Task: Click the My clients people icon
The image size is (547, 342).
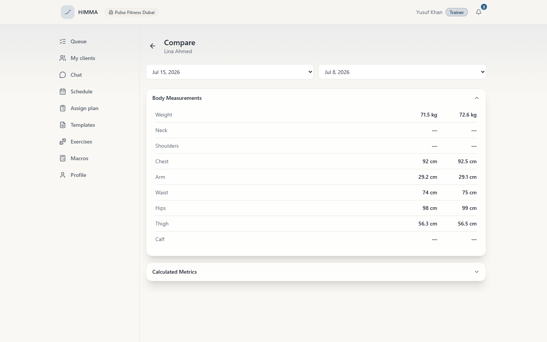Action: coord(63,58)
